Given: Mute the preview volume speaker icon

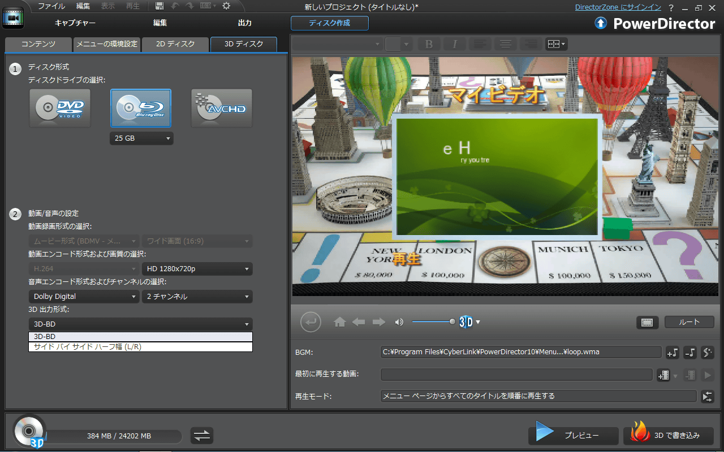Looking at the screenshot, I should pos(399,322).
